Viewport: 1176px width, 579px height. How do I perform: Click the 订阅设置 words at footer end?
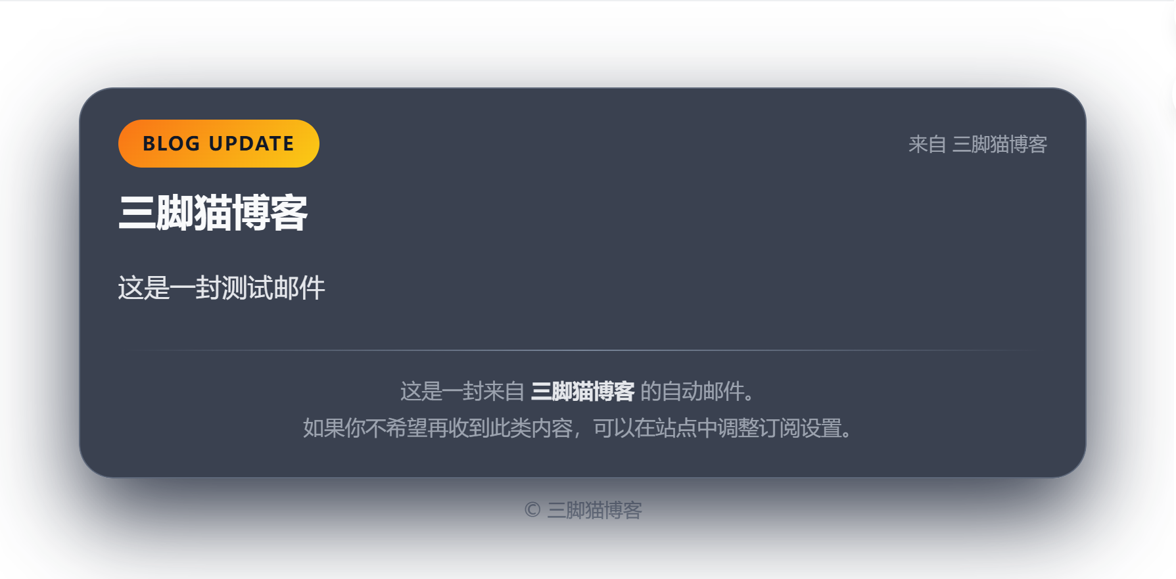click(800, 428)
